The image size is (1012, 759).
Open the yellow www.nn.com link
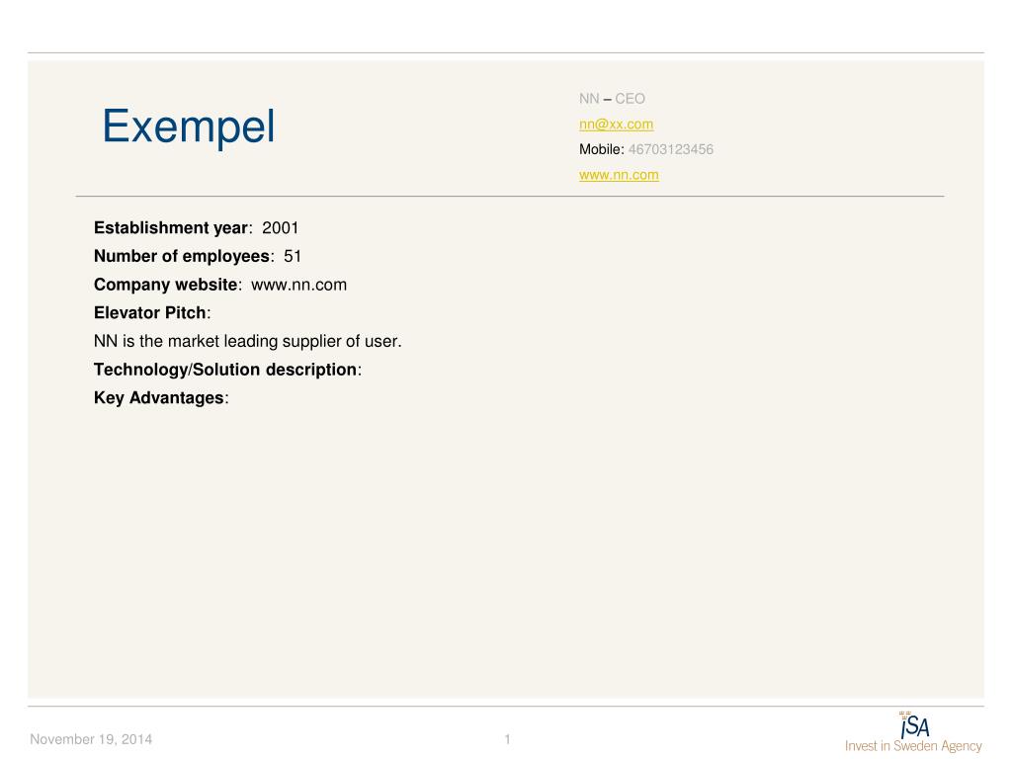point(619,175)
